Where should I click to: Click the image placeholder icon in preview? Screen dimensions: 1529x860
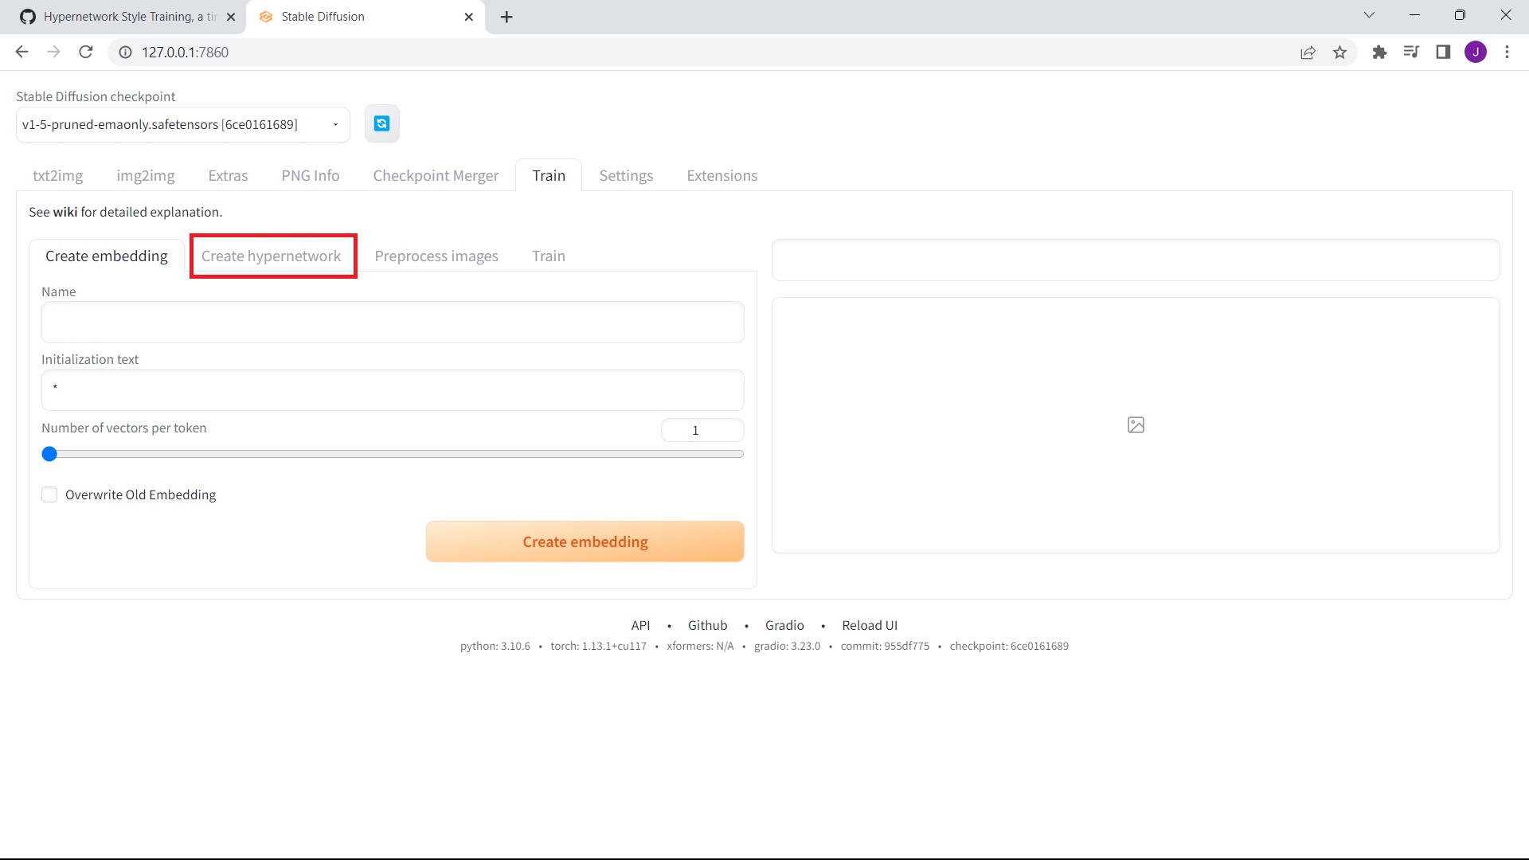(x=1136, y=425)
